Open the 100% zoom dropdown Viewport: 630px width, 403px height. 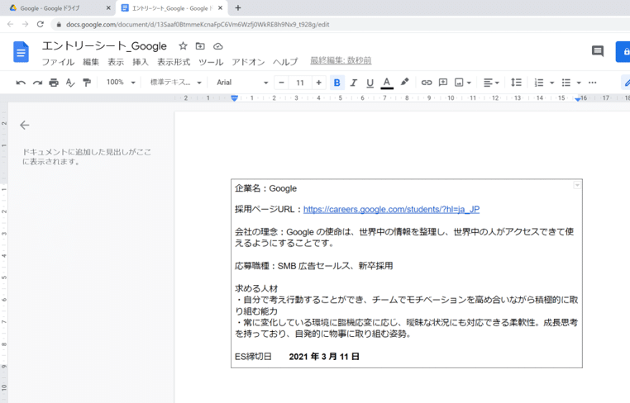click(121, 83)
